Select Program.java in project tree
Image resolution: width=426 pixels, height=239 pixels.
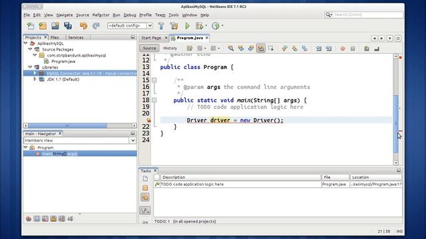click(63, 61)
